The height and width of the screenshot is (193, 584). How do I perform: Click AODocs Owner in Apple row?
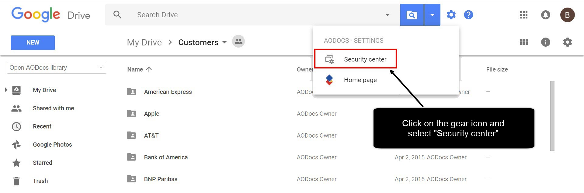(317, 114)
